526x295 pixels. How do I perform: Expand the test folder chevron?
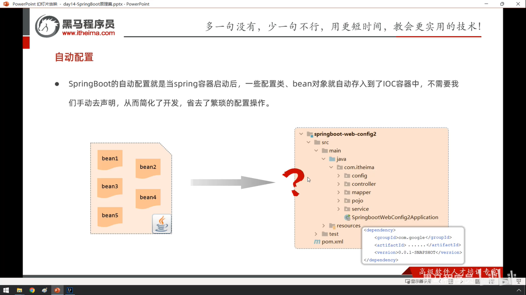click(316, 234)
